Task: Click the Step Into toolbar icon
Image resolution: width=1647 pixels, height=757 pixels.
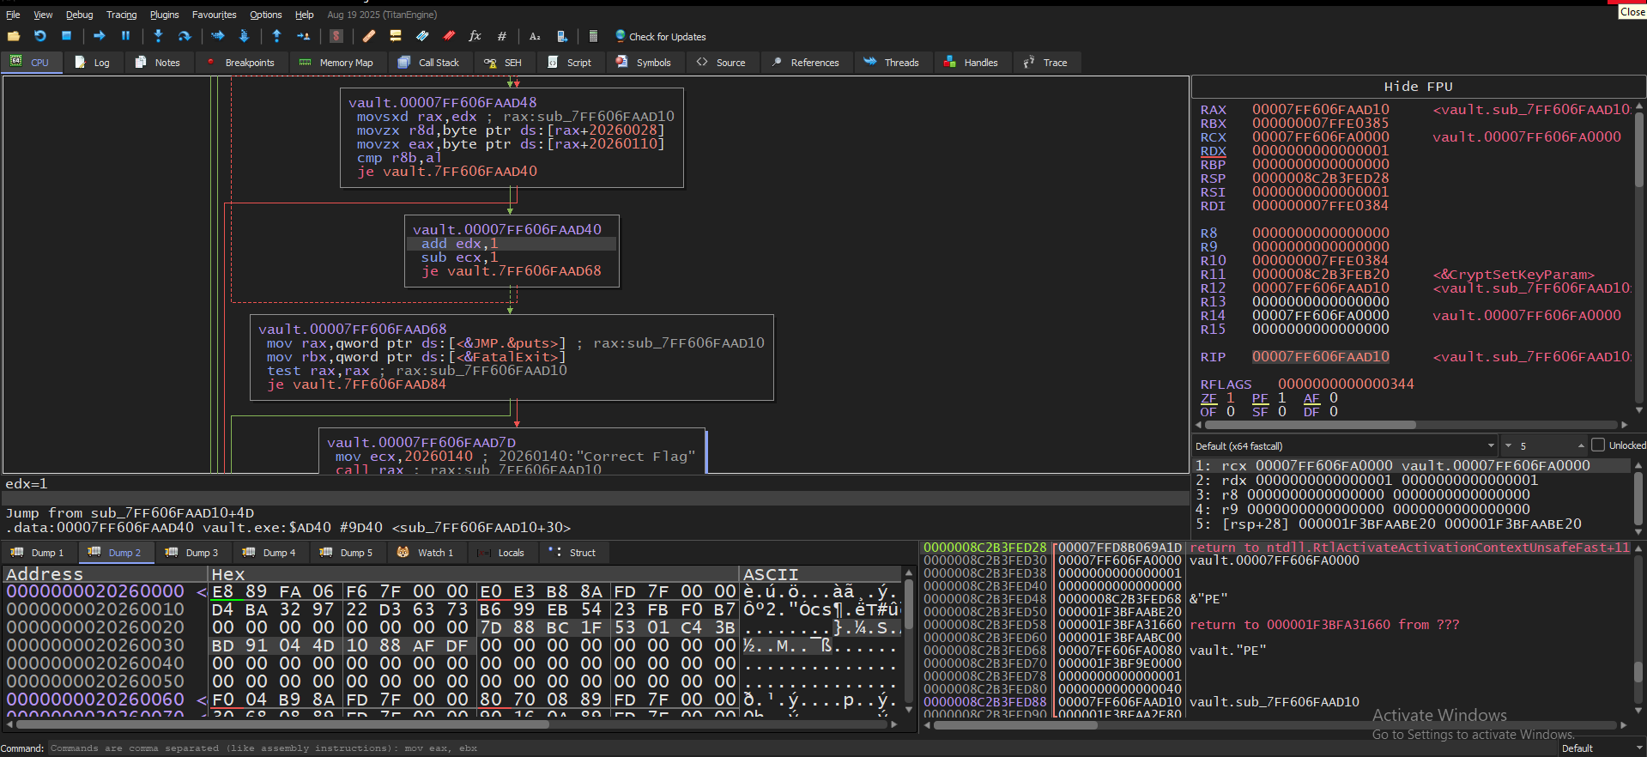Action: point(158,36)
